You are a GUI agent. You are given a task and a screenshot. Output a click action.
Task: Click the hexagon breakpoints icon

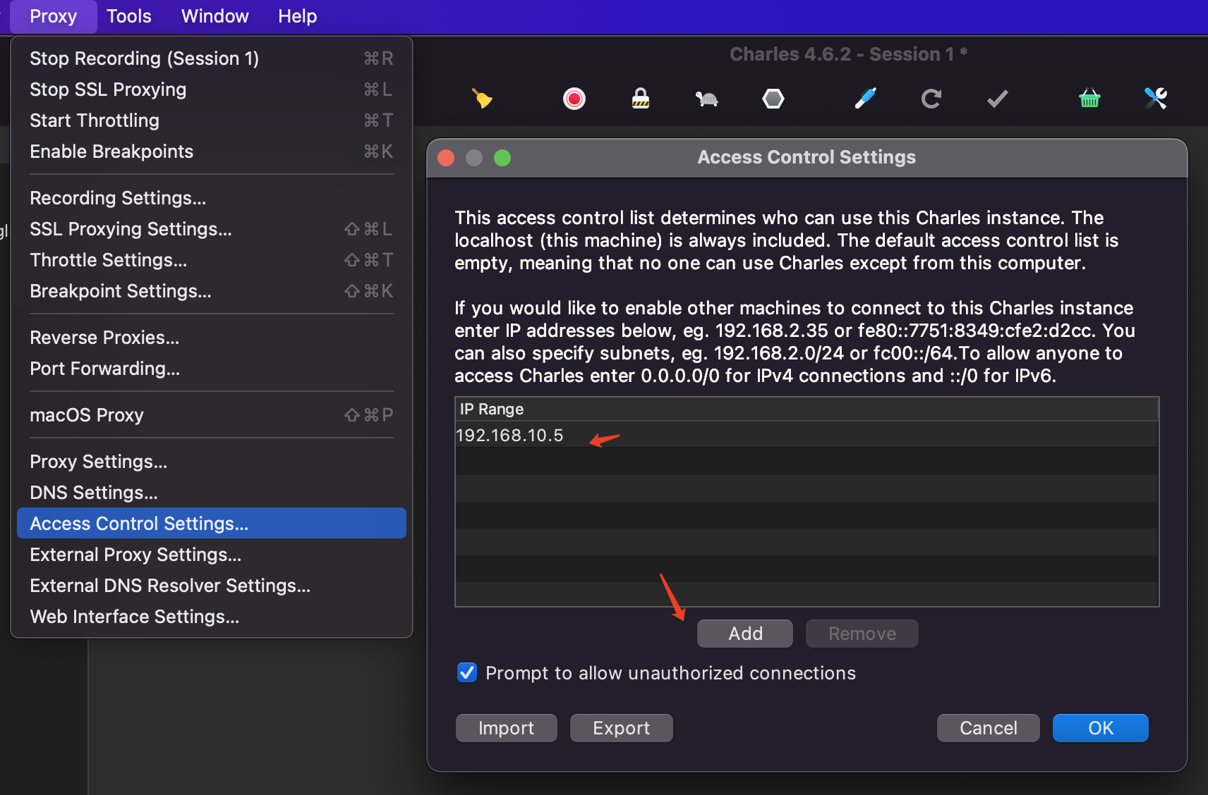[x=773, y=99]
